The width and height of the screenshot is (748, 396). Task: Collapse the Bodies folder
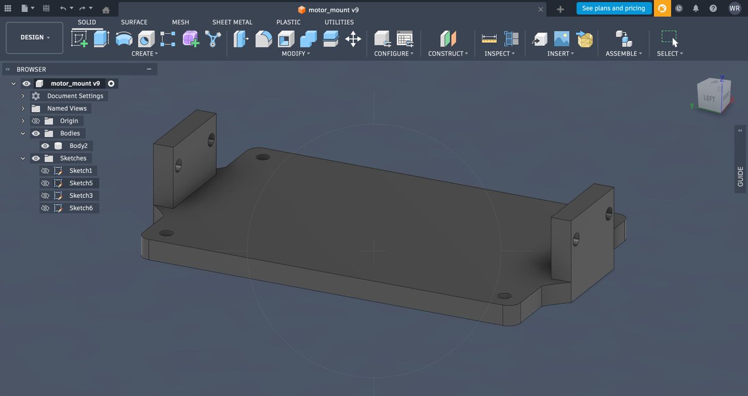click(23, 133)
